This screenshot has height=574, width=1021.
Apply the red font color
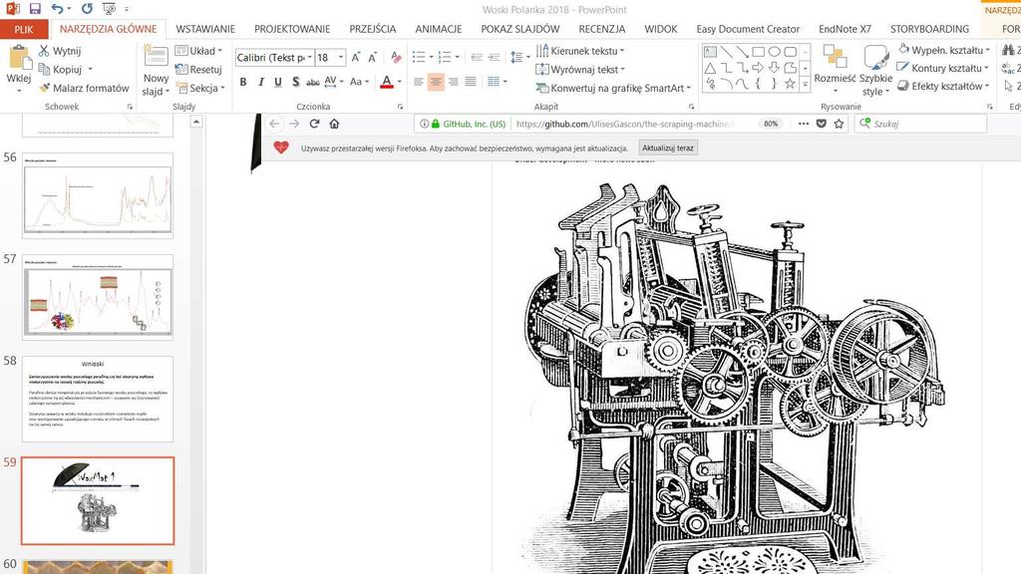387,82
